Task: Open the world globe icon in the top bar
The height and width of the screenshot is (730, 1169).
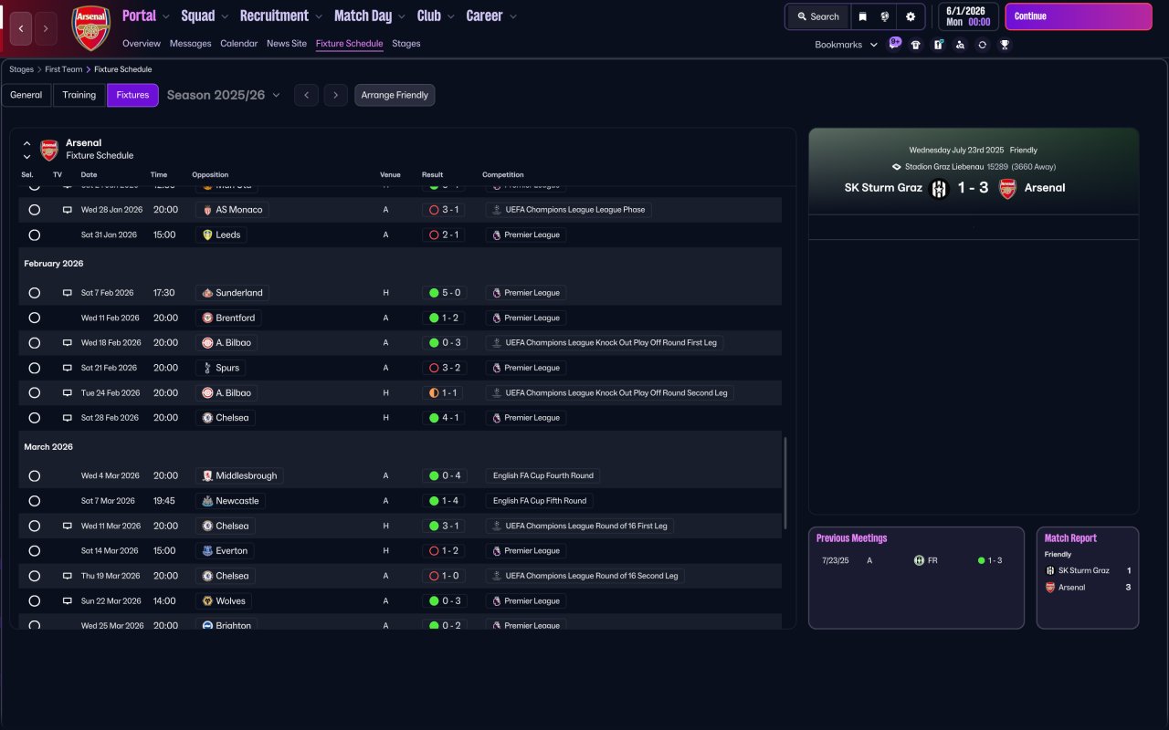Action: [x=885, y=16]
